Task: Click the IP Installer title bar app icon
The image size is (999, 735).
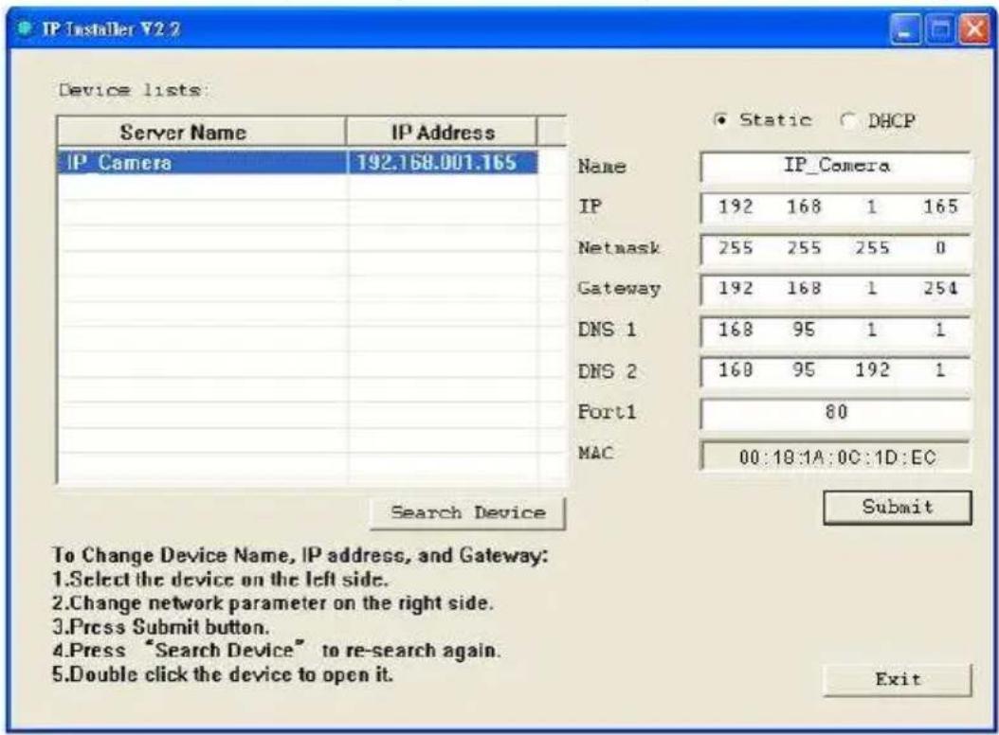Action: [x=25, y=28]
